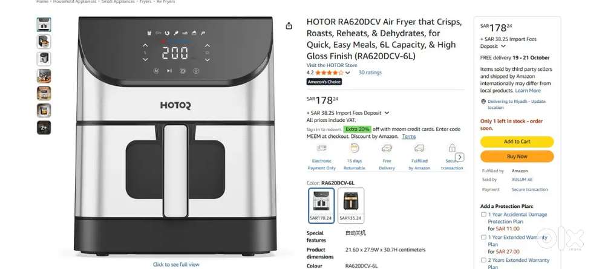This screenshot has height=269, width=605.
Task: Click the Fulfilled by Amazon icon
Action: [x=419, y=148]
